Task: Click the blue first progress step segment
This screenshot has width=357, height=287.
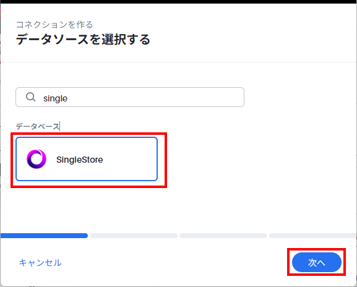Action: click(x=44, y=236)
